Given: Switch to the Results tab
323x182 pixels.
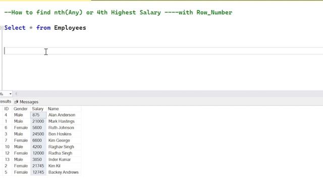Looking at the screenshot, I should click(x=6, y=102).
